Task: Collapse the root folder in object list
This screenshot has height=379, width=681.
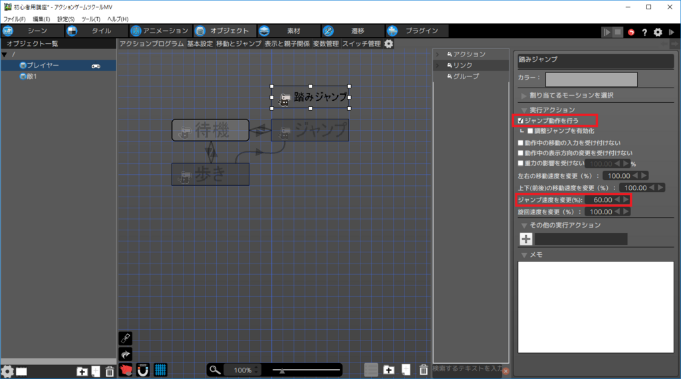Action: (5, 54)
